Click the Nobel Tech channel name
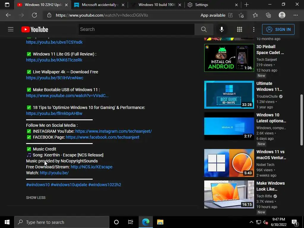The image size is (304, 228). point(265,164)
